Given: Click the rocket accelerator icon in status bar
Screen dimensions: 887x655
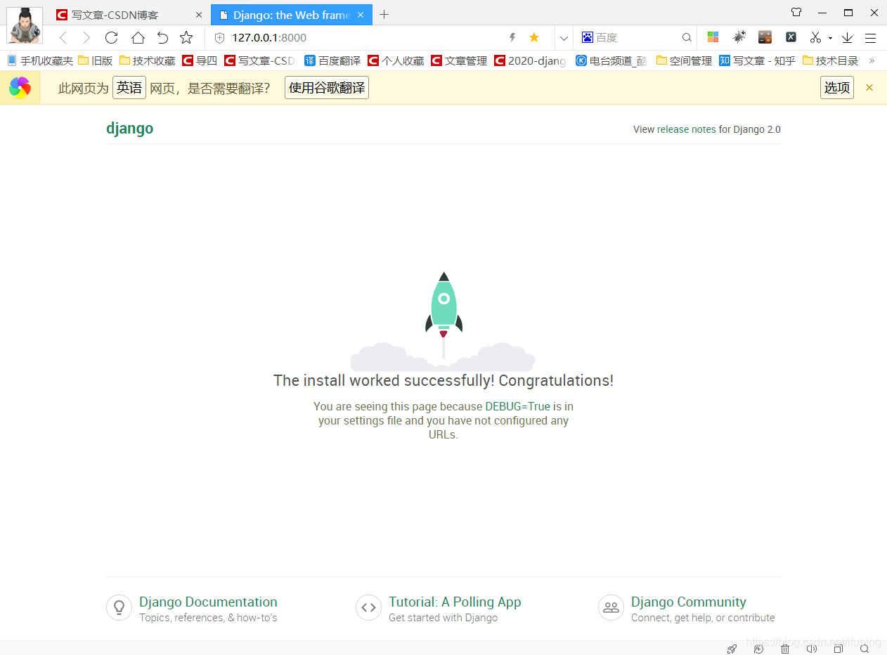Looking at the screenshot, I should pyautogui.click(x=732, y=649).
